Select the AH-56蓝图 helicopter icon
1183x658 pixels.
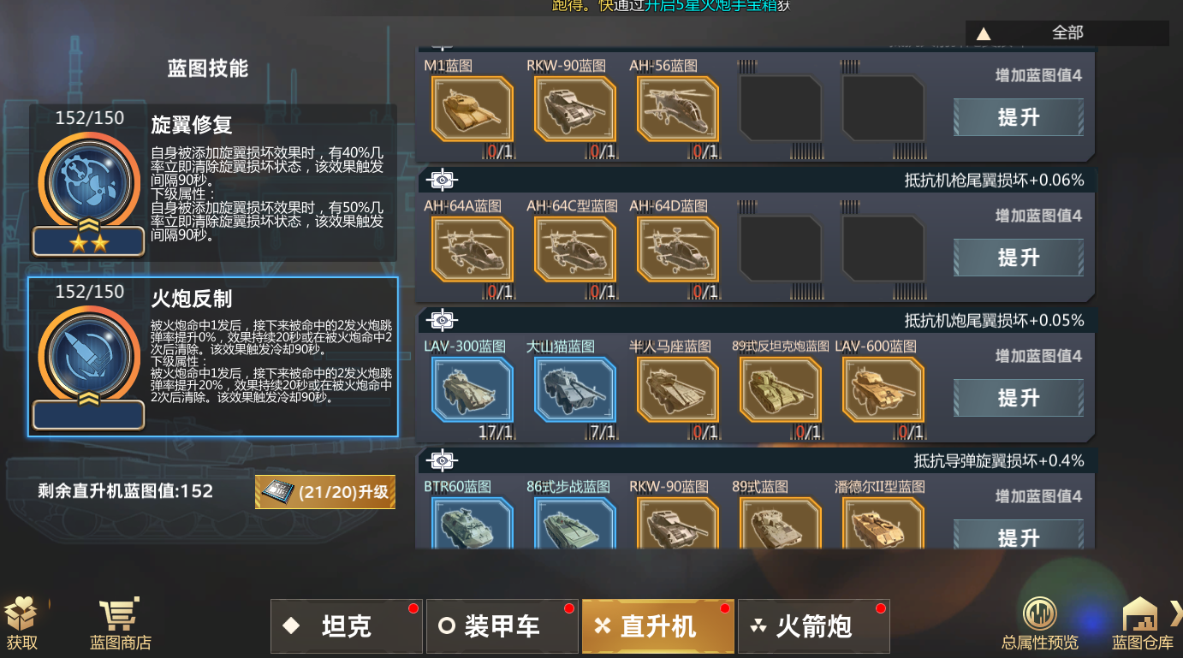click(677, 109)
